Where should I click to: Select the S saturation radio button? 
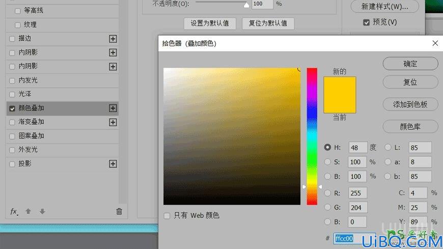[x=327, y=161]
